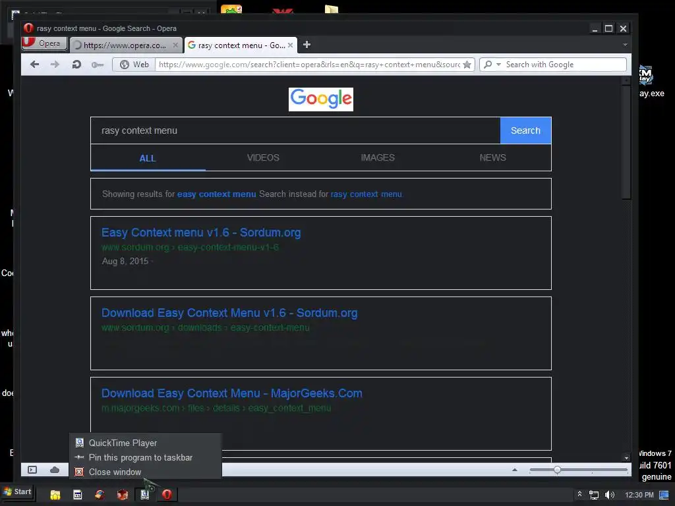675x506 pixels.
Task: Click the Web globe icon in address bar
Action: click(125, 65)
